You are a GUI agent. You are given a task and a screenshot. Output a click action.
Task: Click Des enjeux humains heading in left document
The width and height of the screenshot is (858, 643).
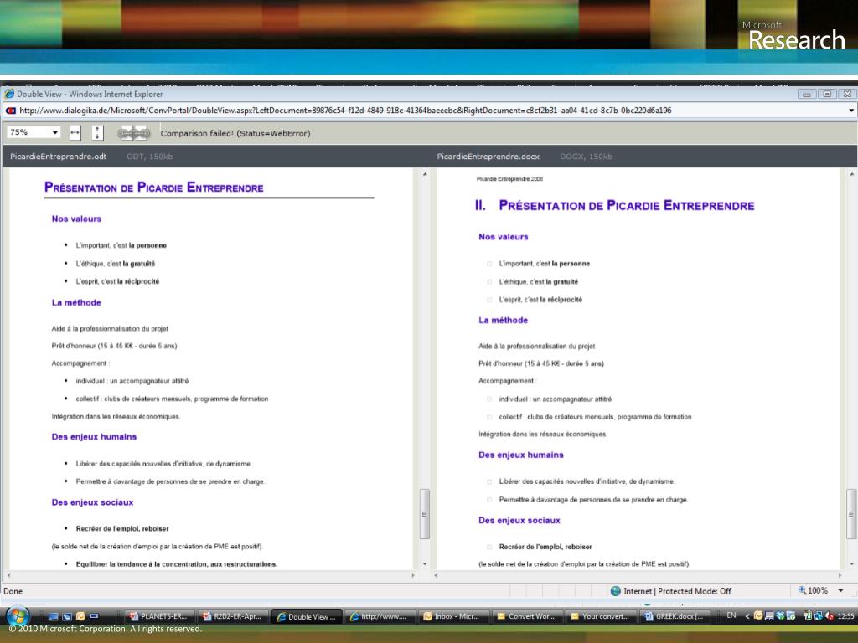point(94,437)
